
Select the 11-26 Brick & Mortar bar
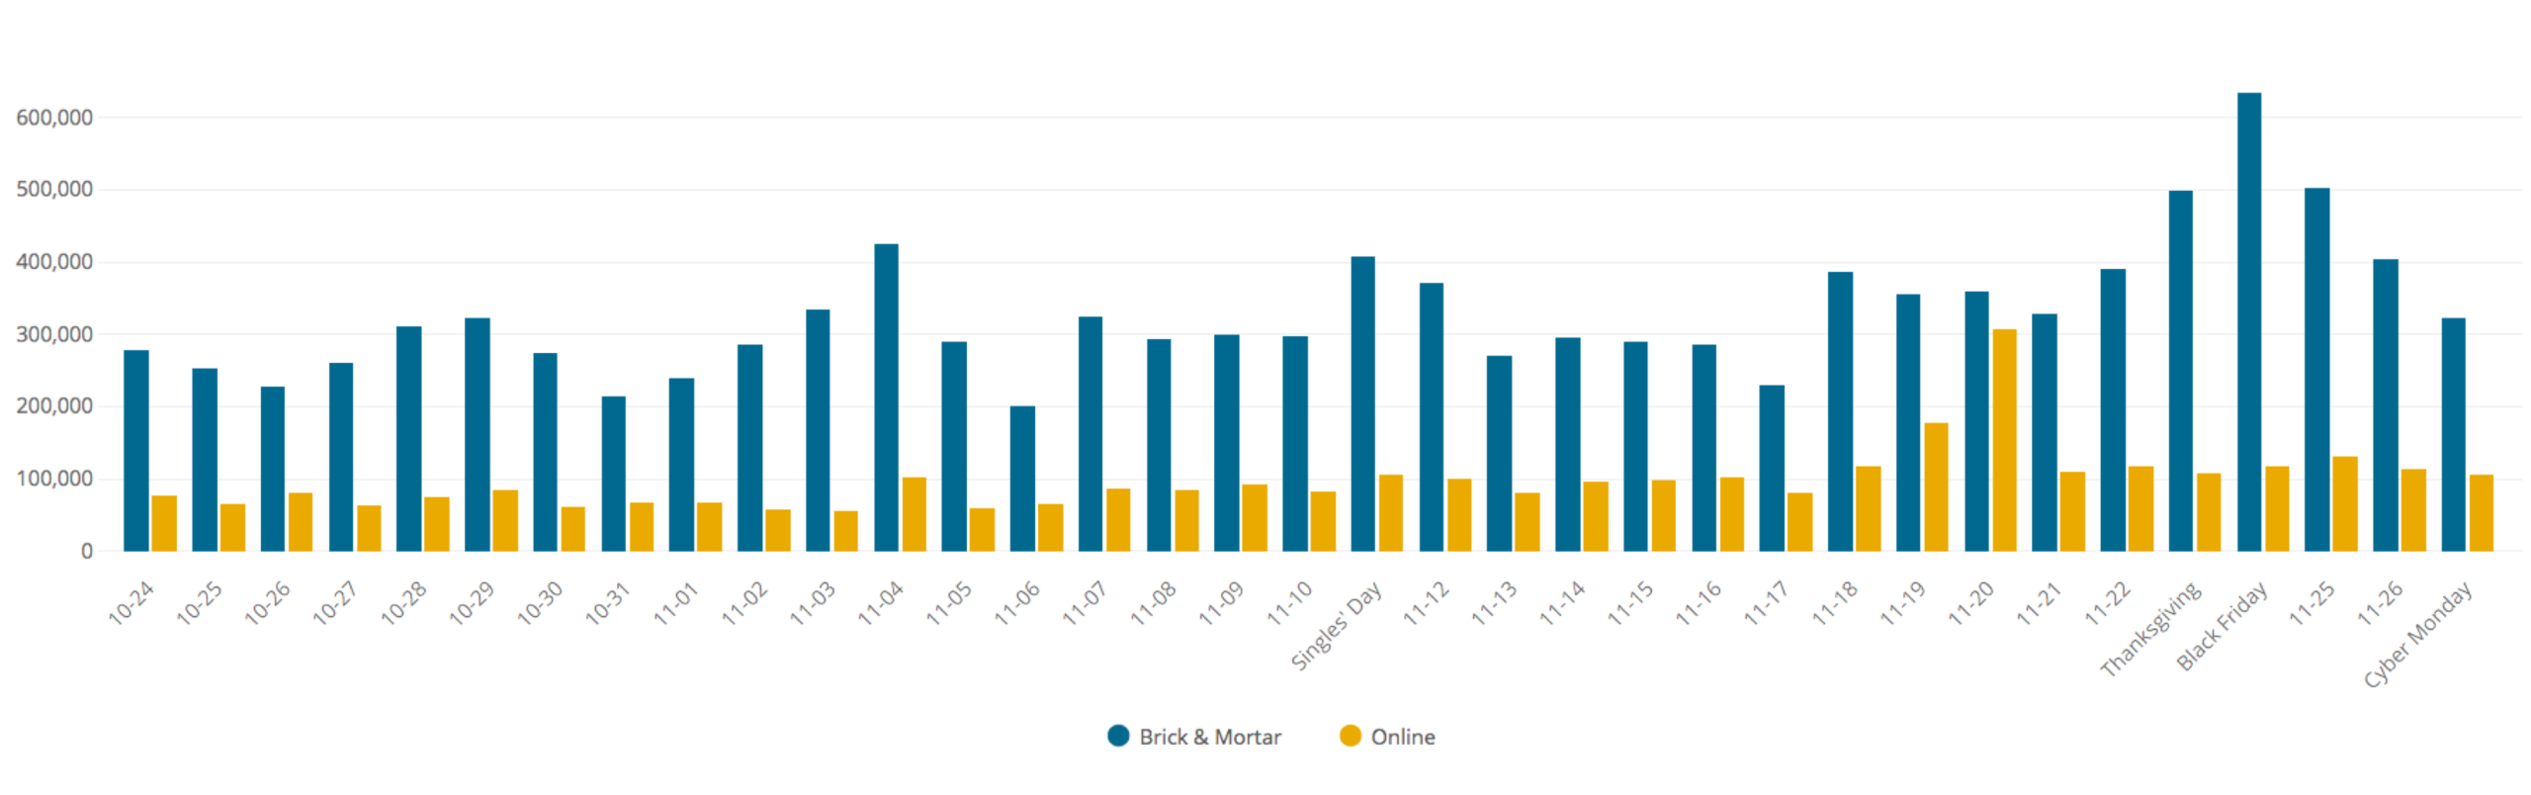click(x=2385, y=404)
